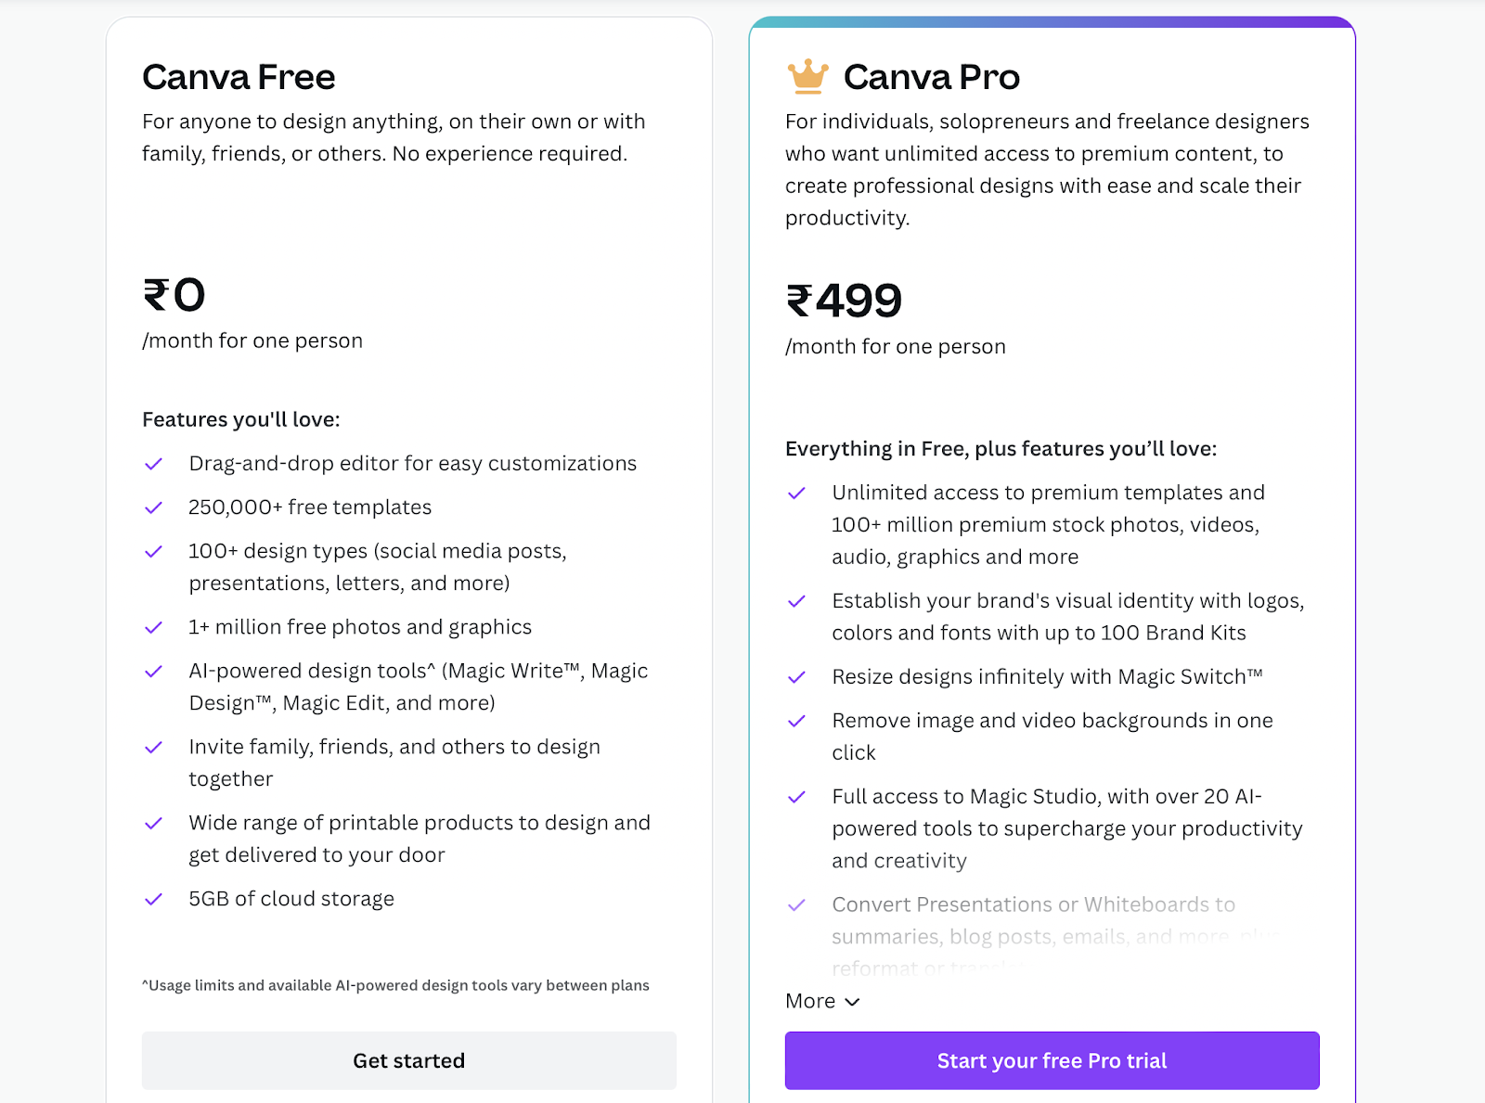Click the Get started button
The height and width of the screenshot is (1103, 1485).
click(x=409, y=1060)
